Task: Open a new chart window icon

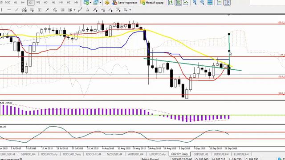Action: click(x=86, y=3)
